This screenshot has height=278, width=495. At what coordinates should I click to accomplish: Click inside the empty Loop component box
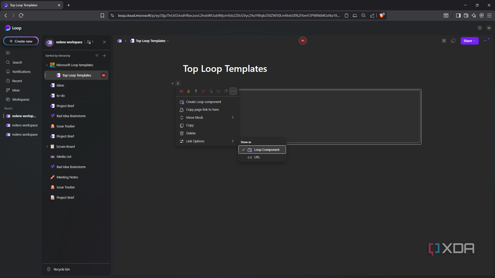(330, 117)
